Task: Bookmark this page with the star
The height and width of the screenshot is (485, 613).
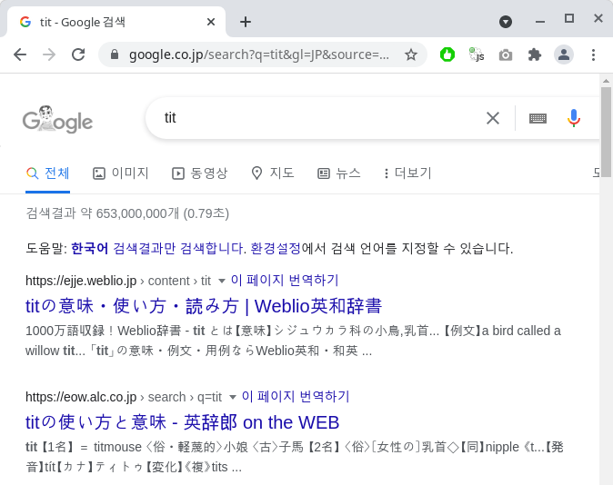Action: point(411,54)
